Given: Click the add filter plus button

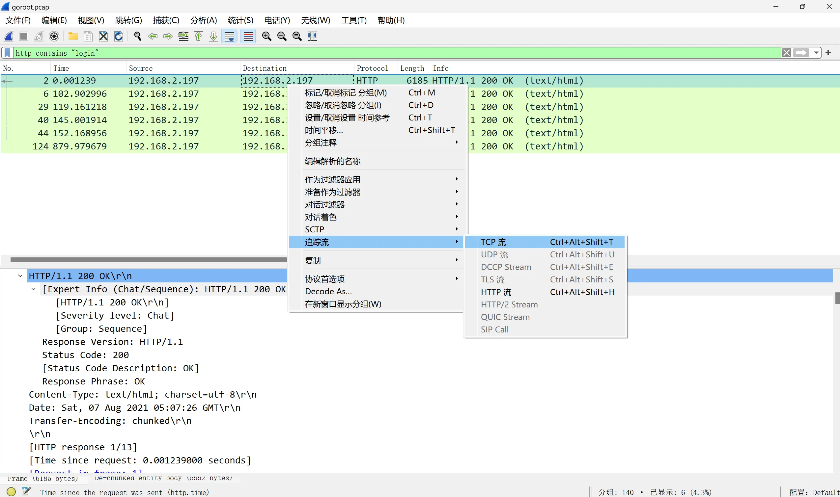Looking at the screenshot, I should pyautogui.click(x=828, y=53).
